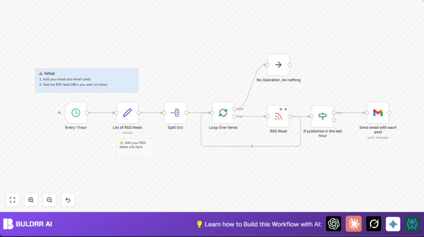The image size is (424, 237).
Task: Select the If published in the last hour node
Action: (x=323, y=116)
